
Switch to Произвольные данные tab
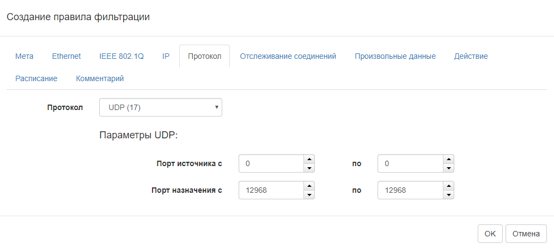(395, 56)
